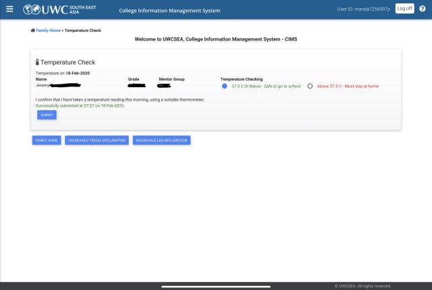Click the Welcome to UWCSEA heading
Viewport: 432px width, 290px height.
tap(216, 39)
